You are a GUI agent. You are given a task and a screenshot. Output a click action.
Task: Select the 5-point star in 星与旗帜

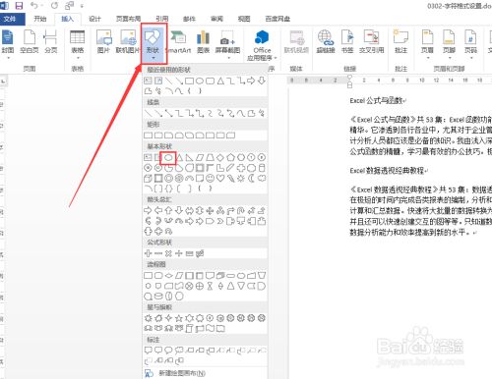pyautogui.click(x=179, y=318)
